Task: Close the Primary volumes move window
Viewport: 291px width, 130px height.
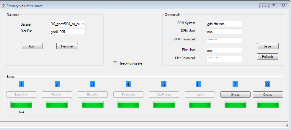Action: [283, 6]
